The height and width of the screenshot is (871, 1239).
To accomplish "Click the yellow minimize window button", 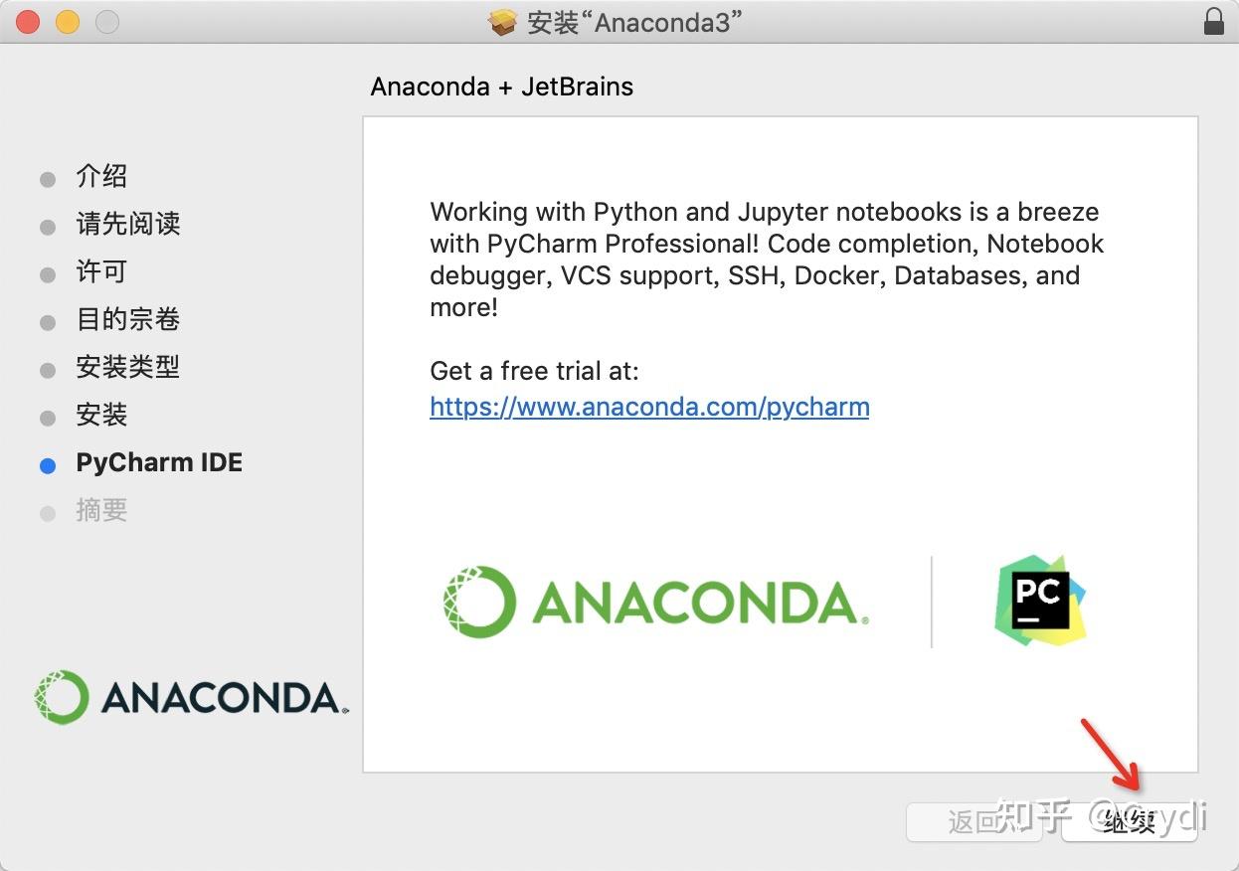I will point(67,22).
